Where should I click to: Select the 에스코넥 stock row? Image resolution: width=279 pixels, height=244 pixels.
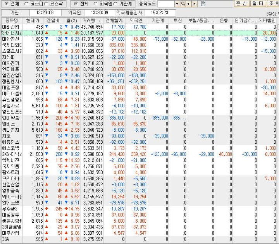[139, 148]
